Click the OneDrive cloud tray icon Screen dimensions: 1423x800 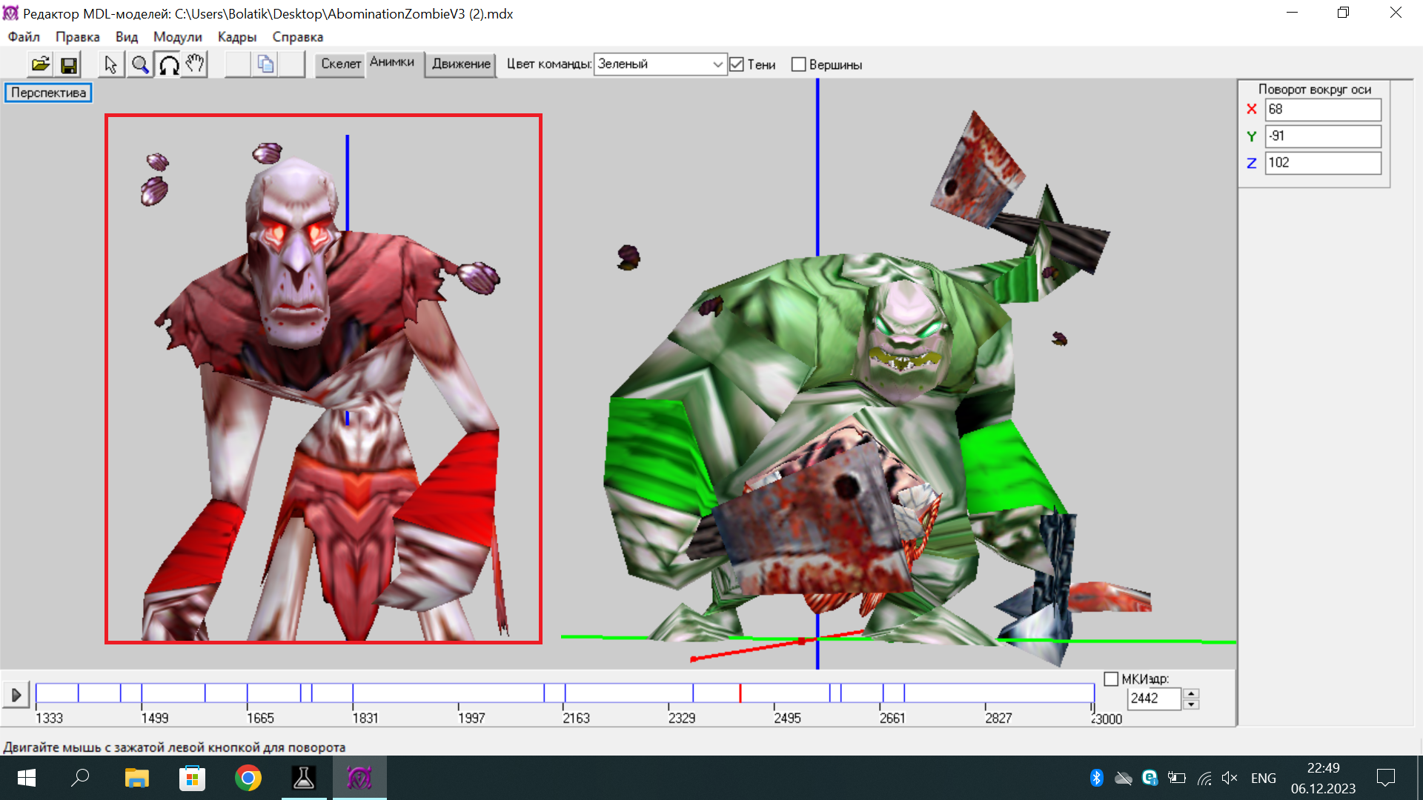1124,778
